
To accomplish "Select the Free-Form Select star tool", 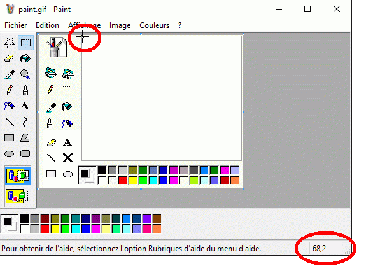I will [x=10, y=43].
